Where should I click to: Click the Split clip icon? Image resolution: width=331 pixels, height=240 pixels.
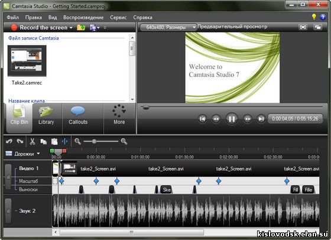(65, 141)
